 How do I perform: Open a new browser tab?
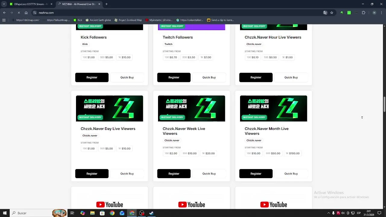pos(106,4)
